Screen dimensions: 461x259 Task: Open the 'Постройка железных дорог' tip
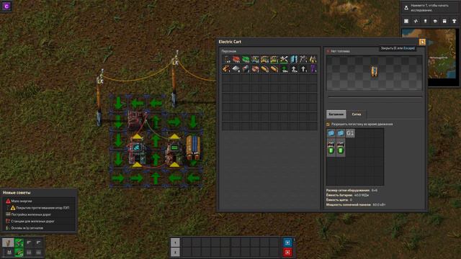(x=40, y=214)
